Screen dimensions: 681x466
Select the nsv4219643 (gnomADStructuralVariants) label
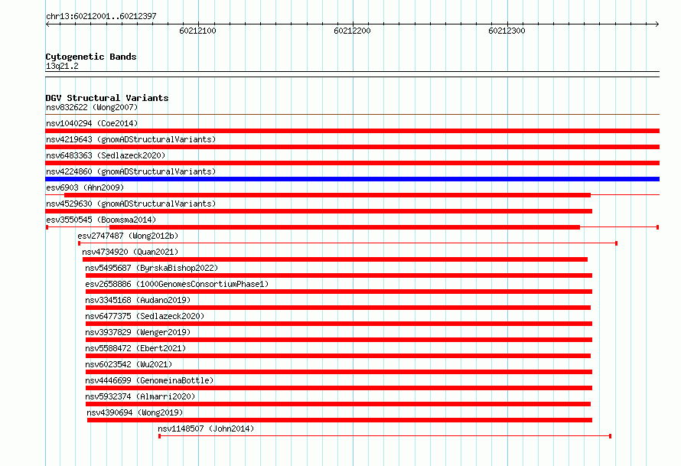tap(131, 139)
